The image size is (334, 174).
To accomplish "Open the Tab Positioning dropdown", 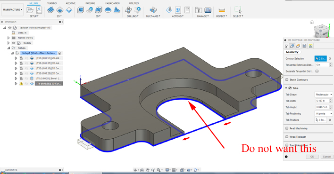I will [x=324, y=114].
